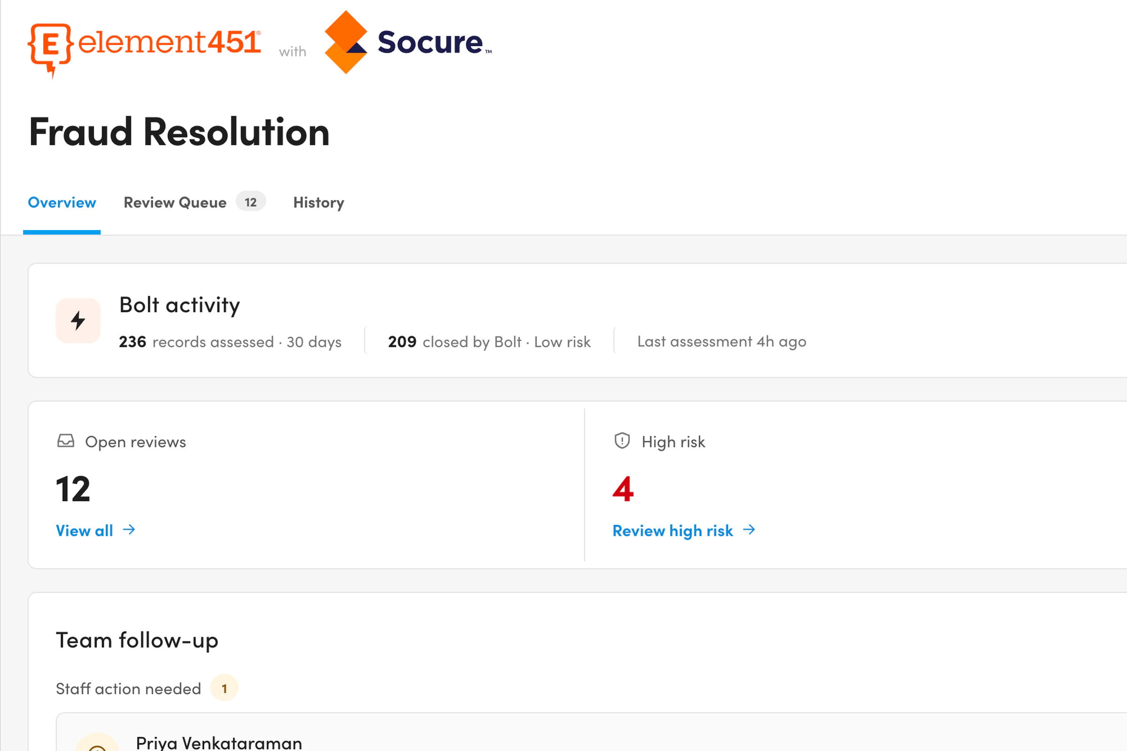1127x751 pixels.
Task: Click the 209 closed by Bolt stat
Action: pyautogui.click(x=489, y=342)
